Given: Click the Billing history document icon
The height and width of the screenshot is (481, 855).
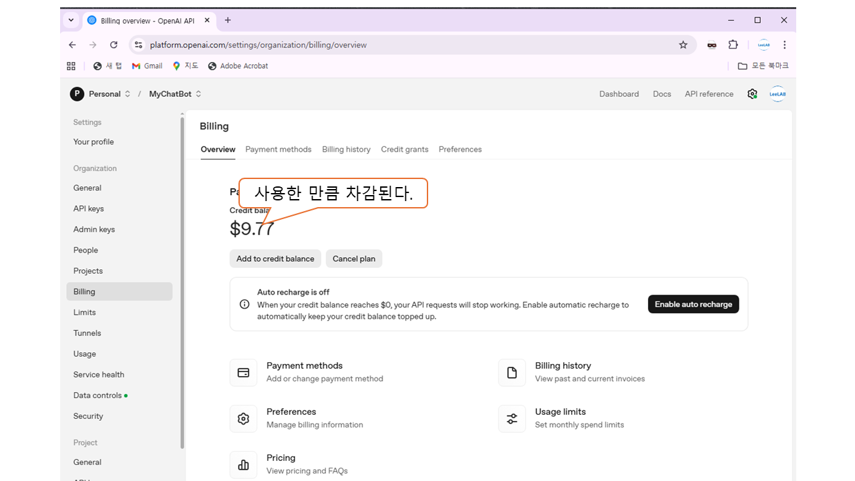Looking at the screenshot, I should point(512,373).
